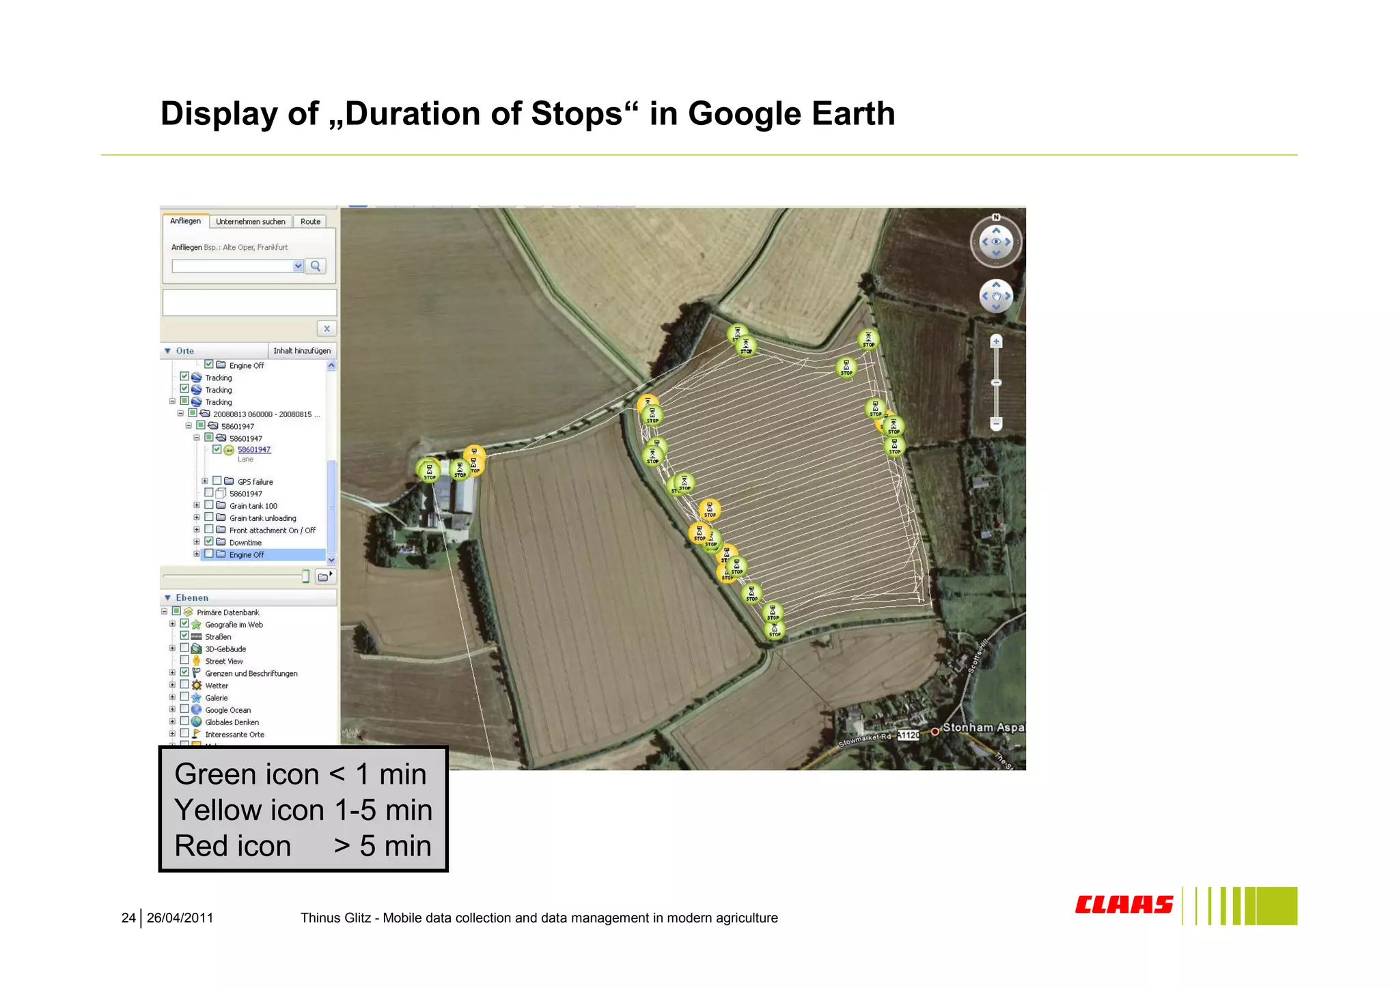Expand the Grain tank unloading folder
Viewport: 1399px width, 988px height.
tap(197, 518)
